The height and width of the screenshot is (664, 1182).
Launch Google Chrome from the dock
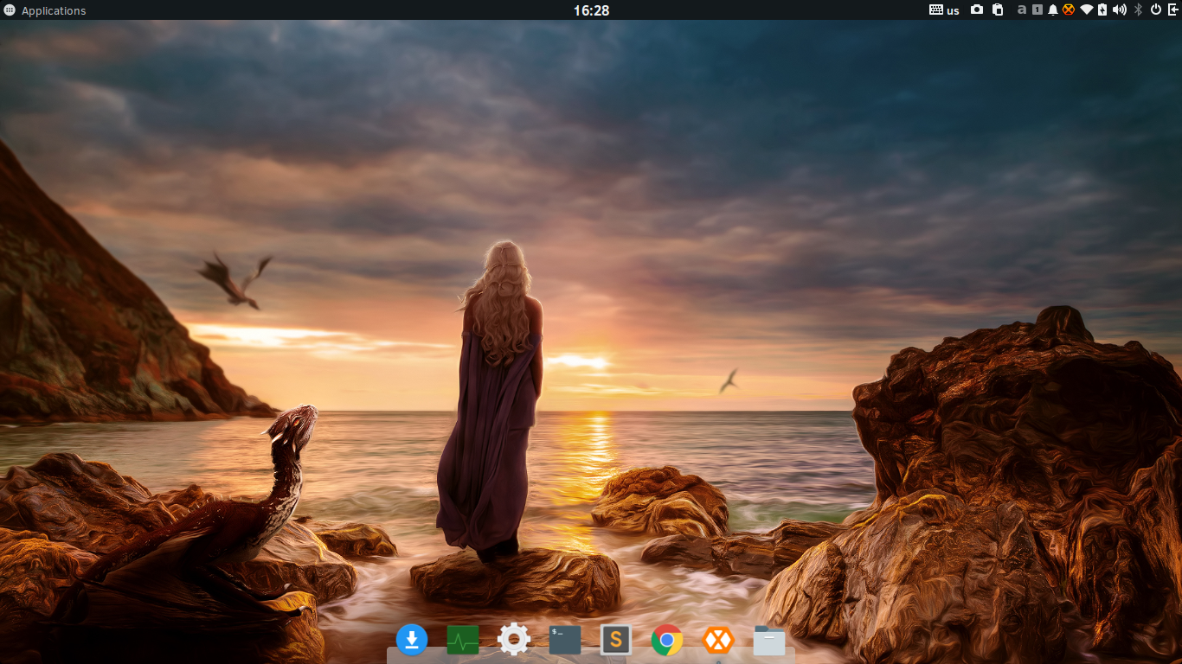click(667, 640)
